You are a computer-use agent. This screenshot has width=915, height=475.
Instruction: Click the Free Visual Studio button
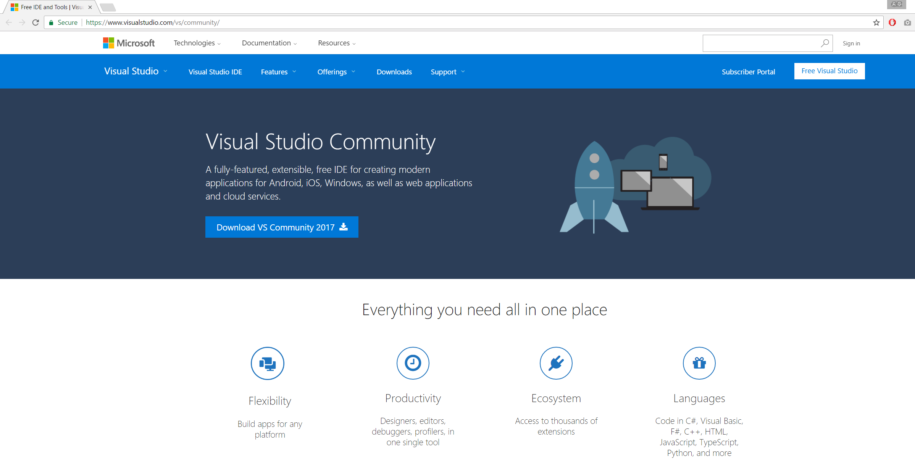pyautogui.click(x=829, y=71)
